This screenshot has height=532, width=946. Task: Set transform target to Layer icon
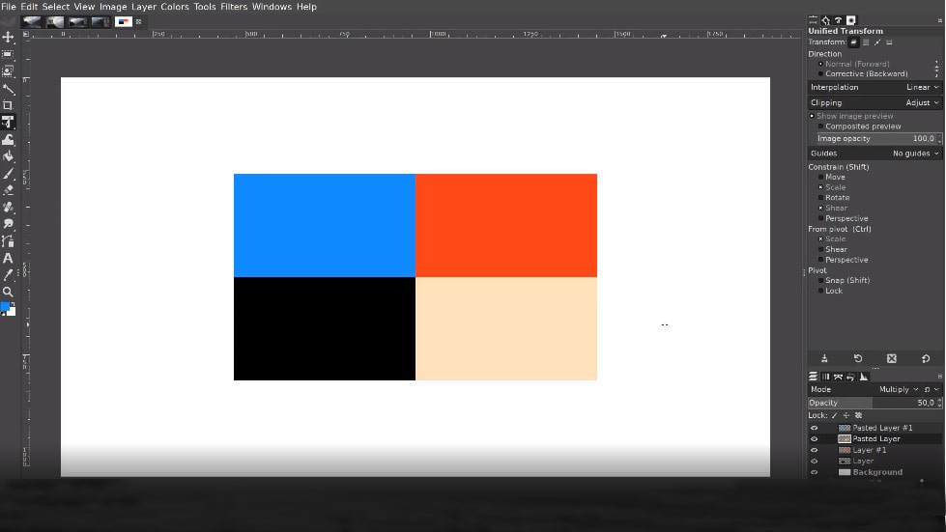[853, 42]
